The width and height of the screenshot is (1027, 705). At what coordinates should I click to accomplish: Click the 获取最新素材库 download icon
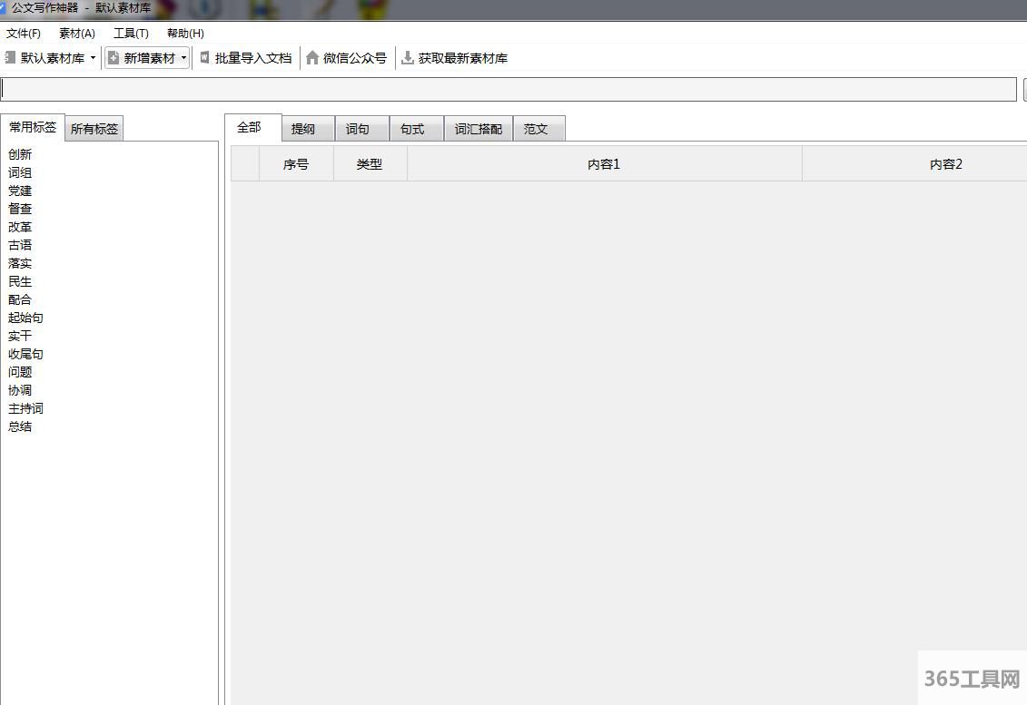pos(408,58)
